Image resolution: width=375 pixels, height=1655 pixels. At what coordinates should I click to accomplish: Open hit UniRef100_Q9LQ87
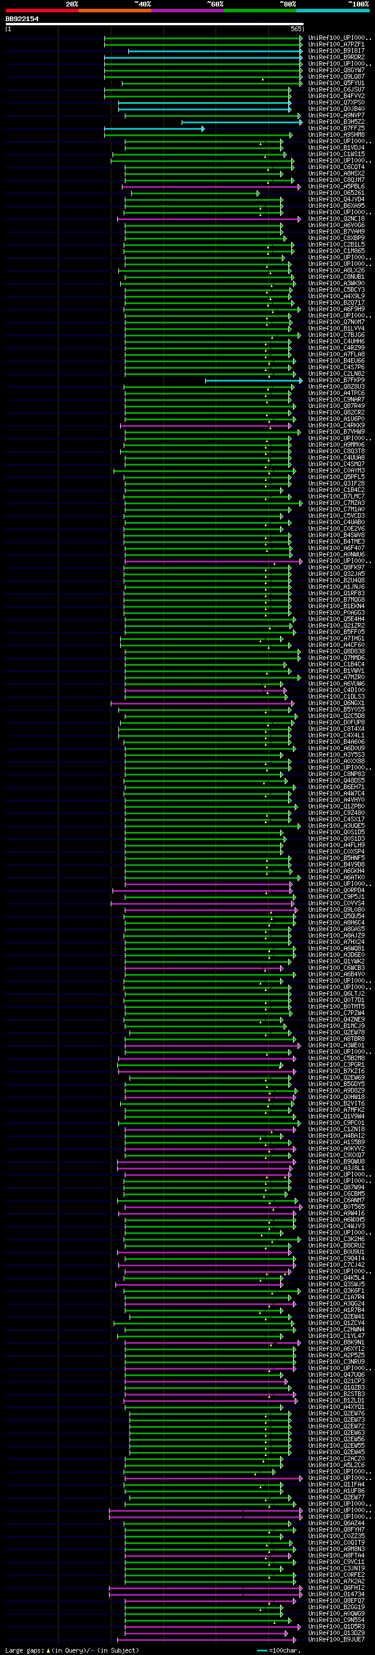tap(336, 76)
